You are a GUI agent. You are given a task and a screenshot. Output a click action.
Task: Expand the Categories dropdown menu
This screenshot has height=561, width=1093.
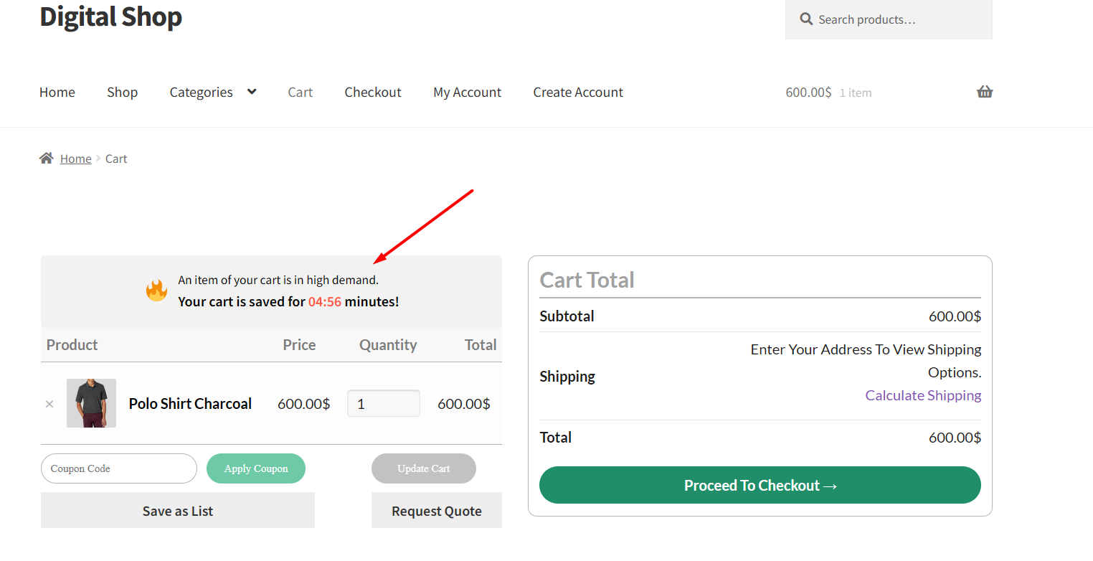point(201,92)
